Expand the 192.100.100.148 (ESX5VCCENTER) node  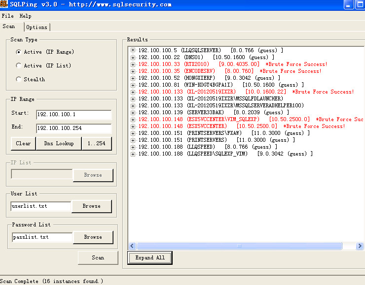[133, 127]
